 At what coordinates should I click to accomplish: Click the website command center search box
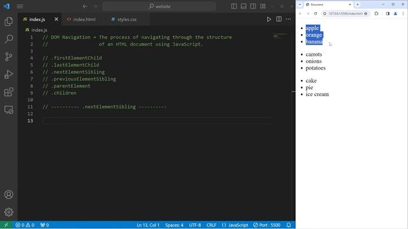159,6
